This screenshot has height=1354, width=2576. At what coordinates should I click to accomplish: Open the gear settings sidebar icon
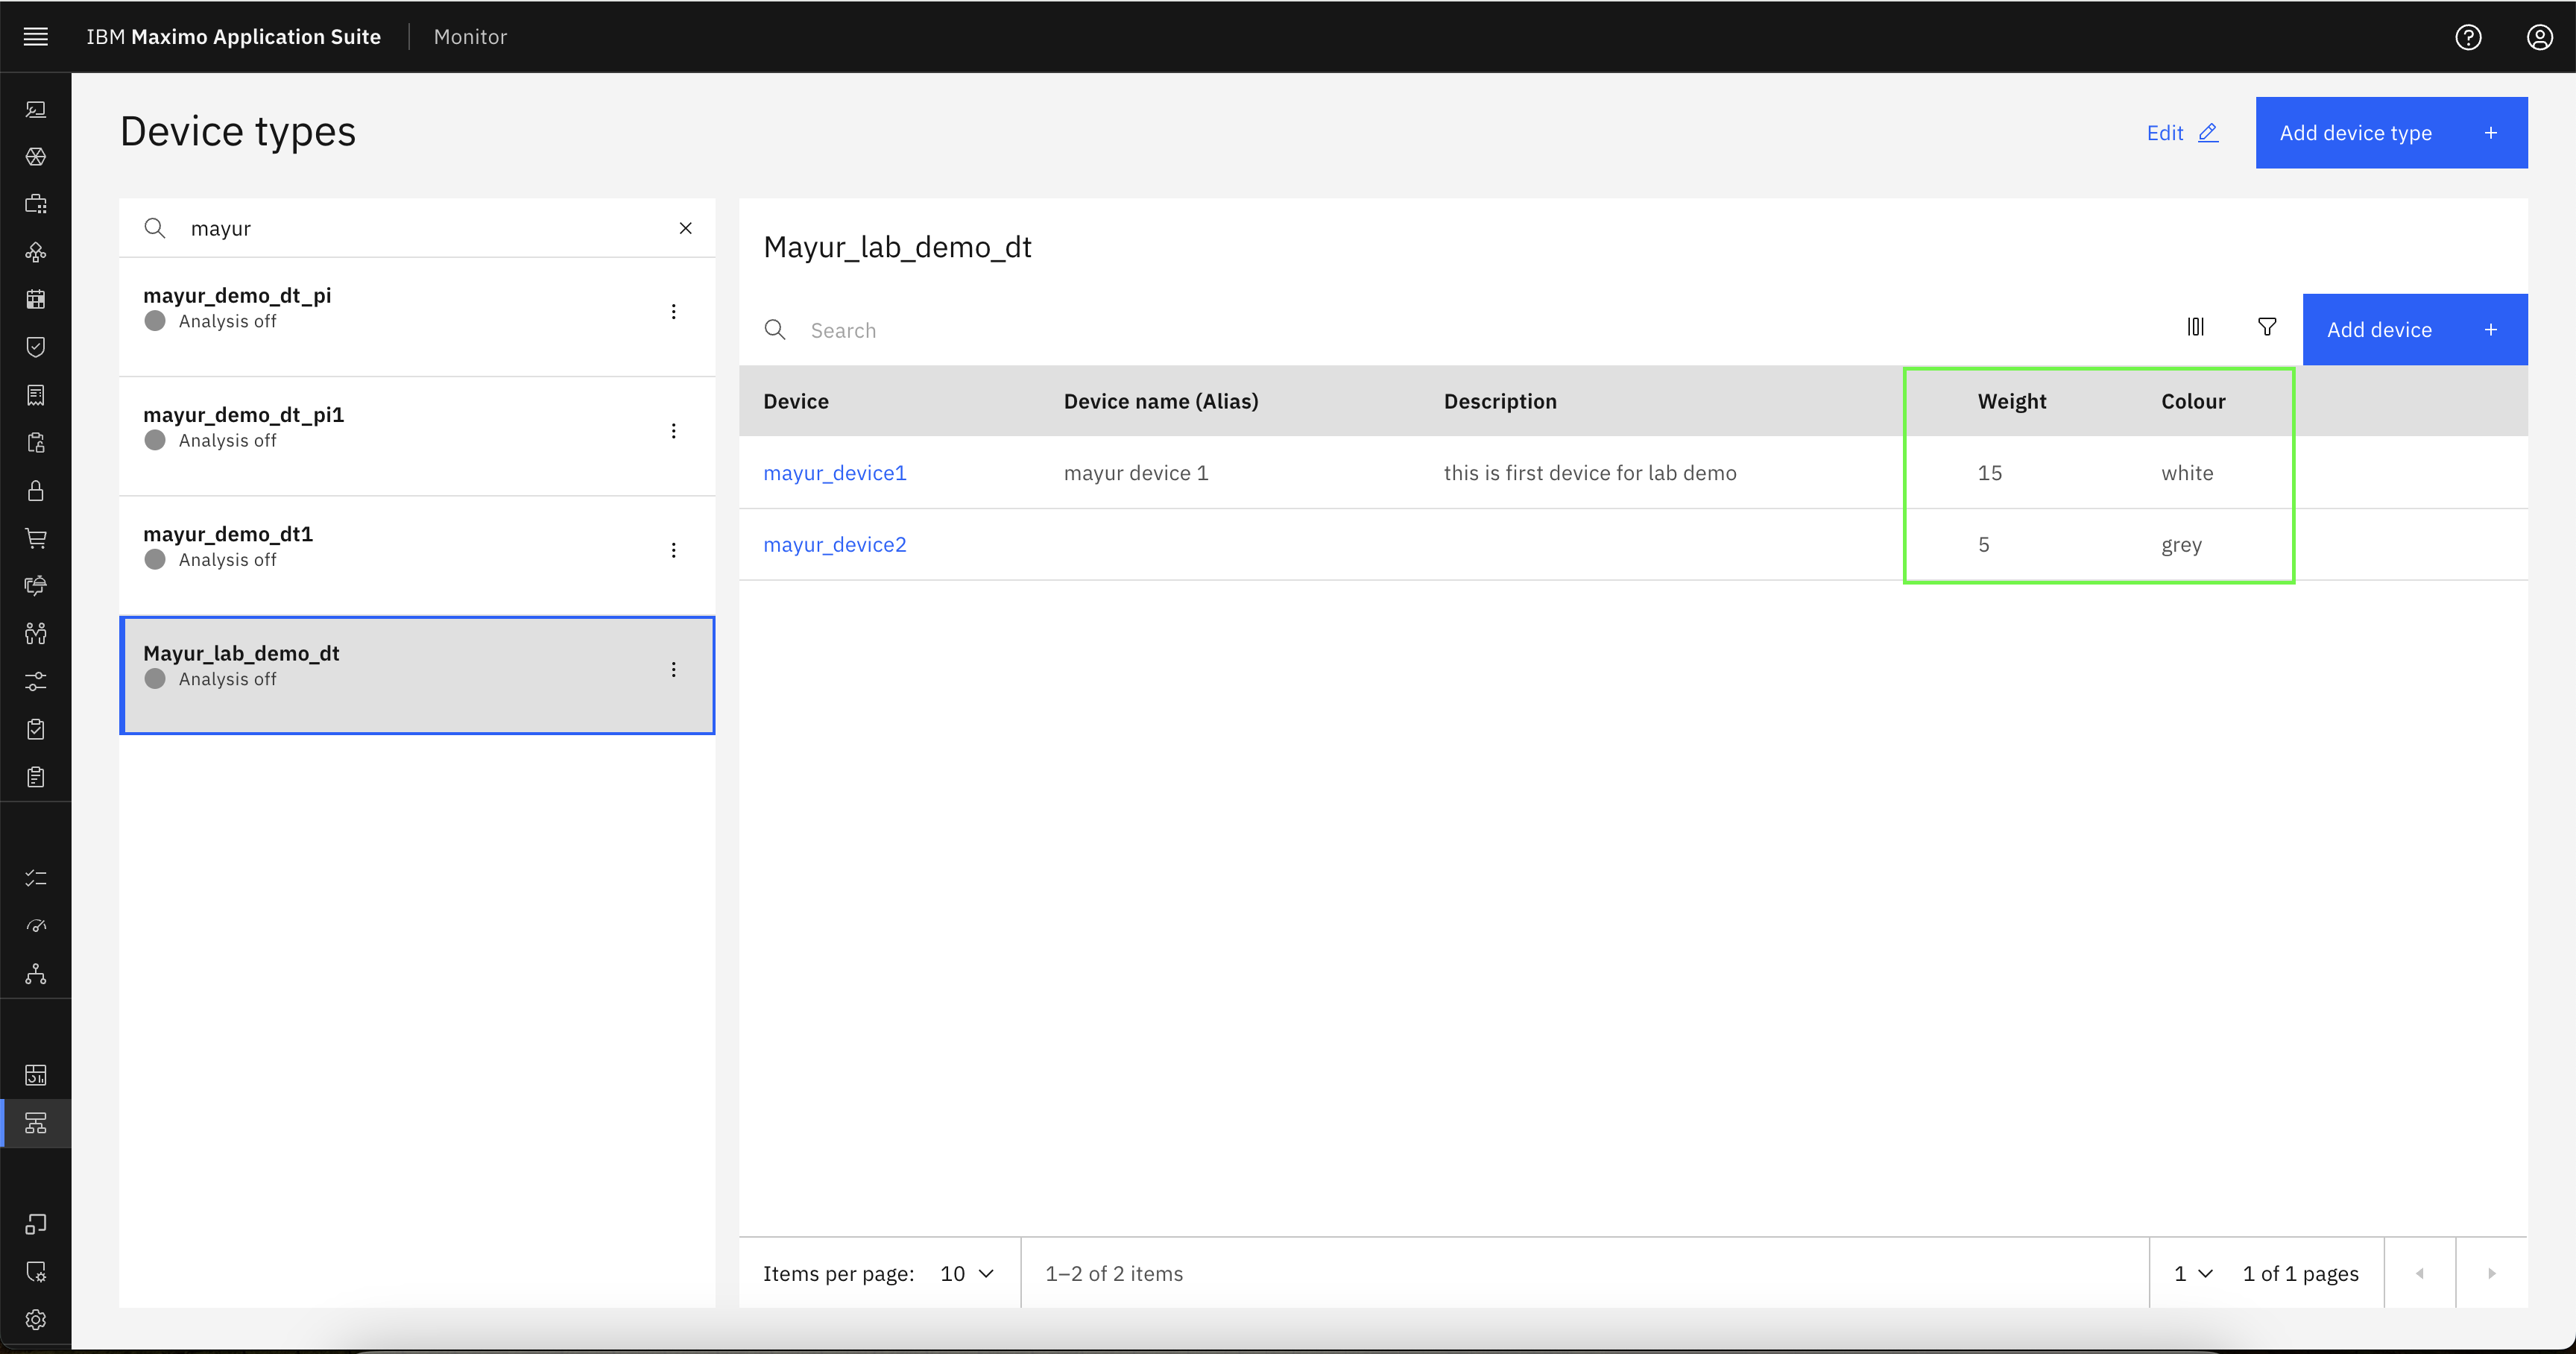[36, 1320]
